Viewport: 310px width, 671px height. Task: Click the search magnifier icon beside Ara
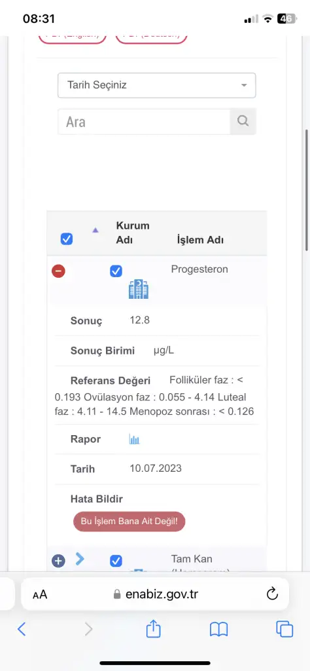point(243,121)
